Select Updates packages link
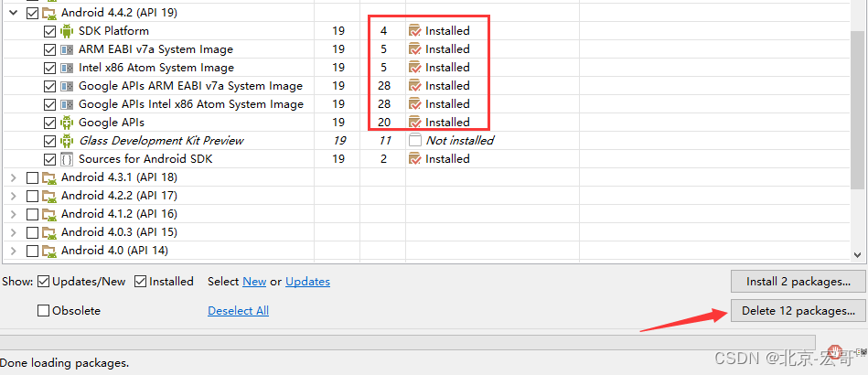Image resolution: width=868 pixels, height=375 pixels. point(308,282)
